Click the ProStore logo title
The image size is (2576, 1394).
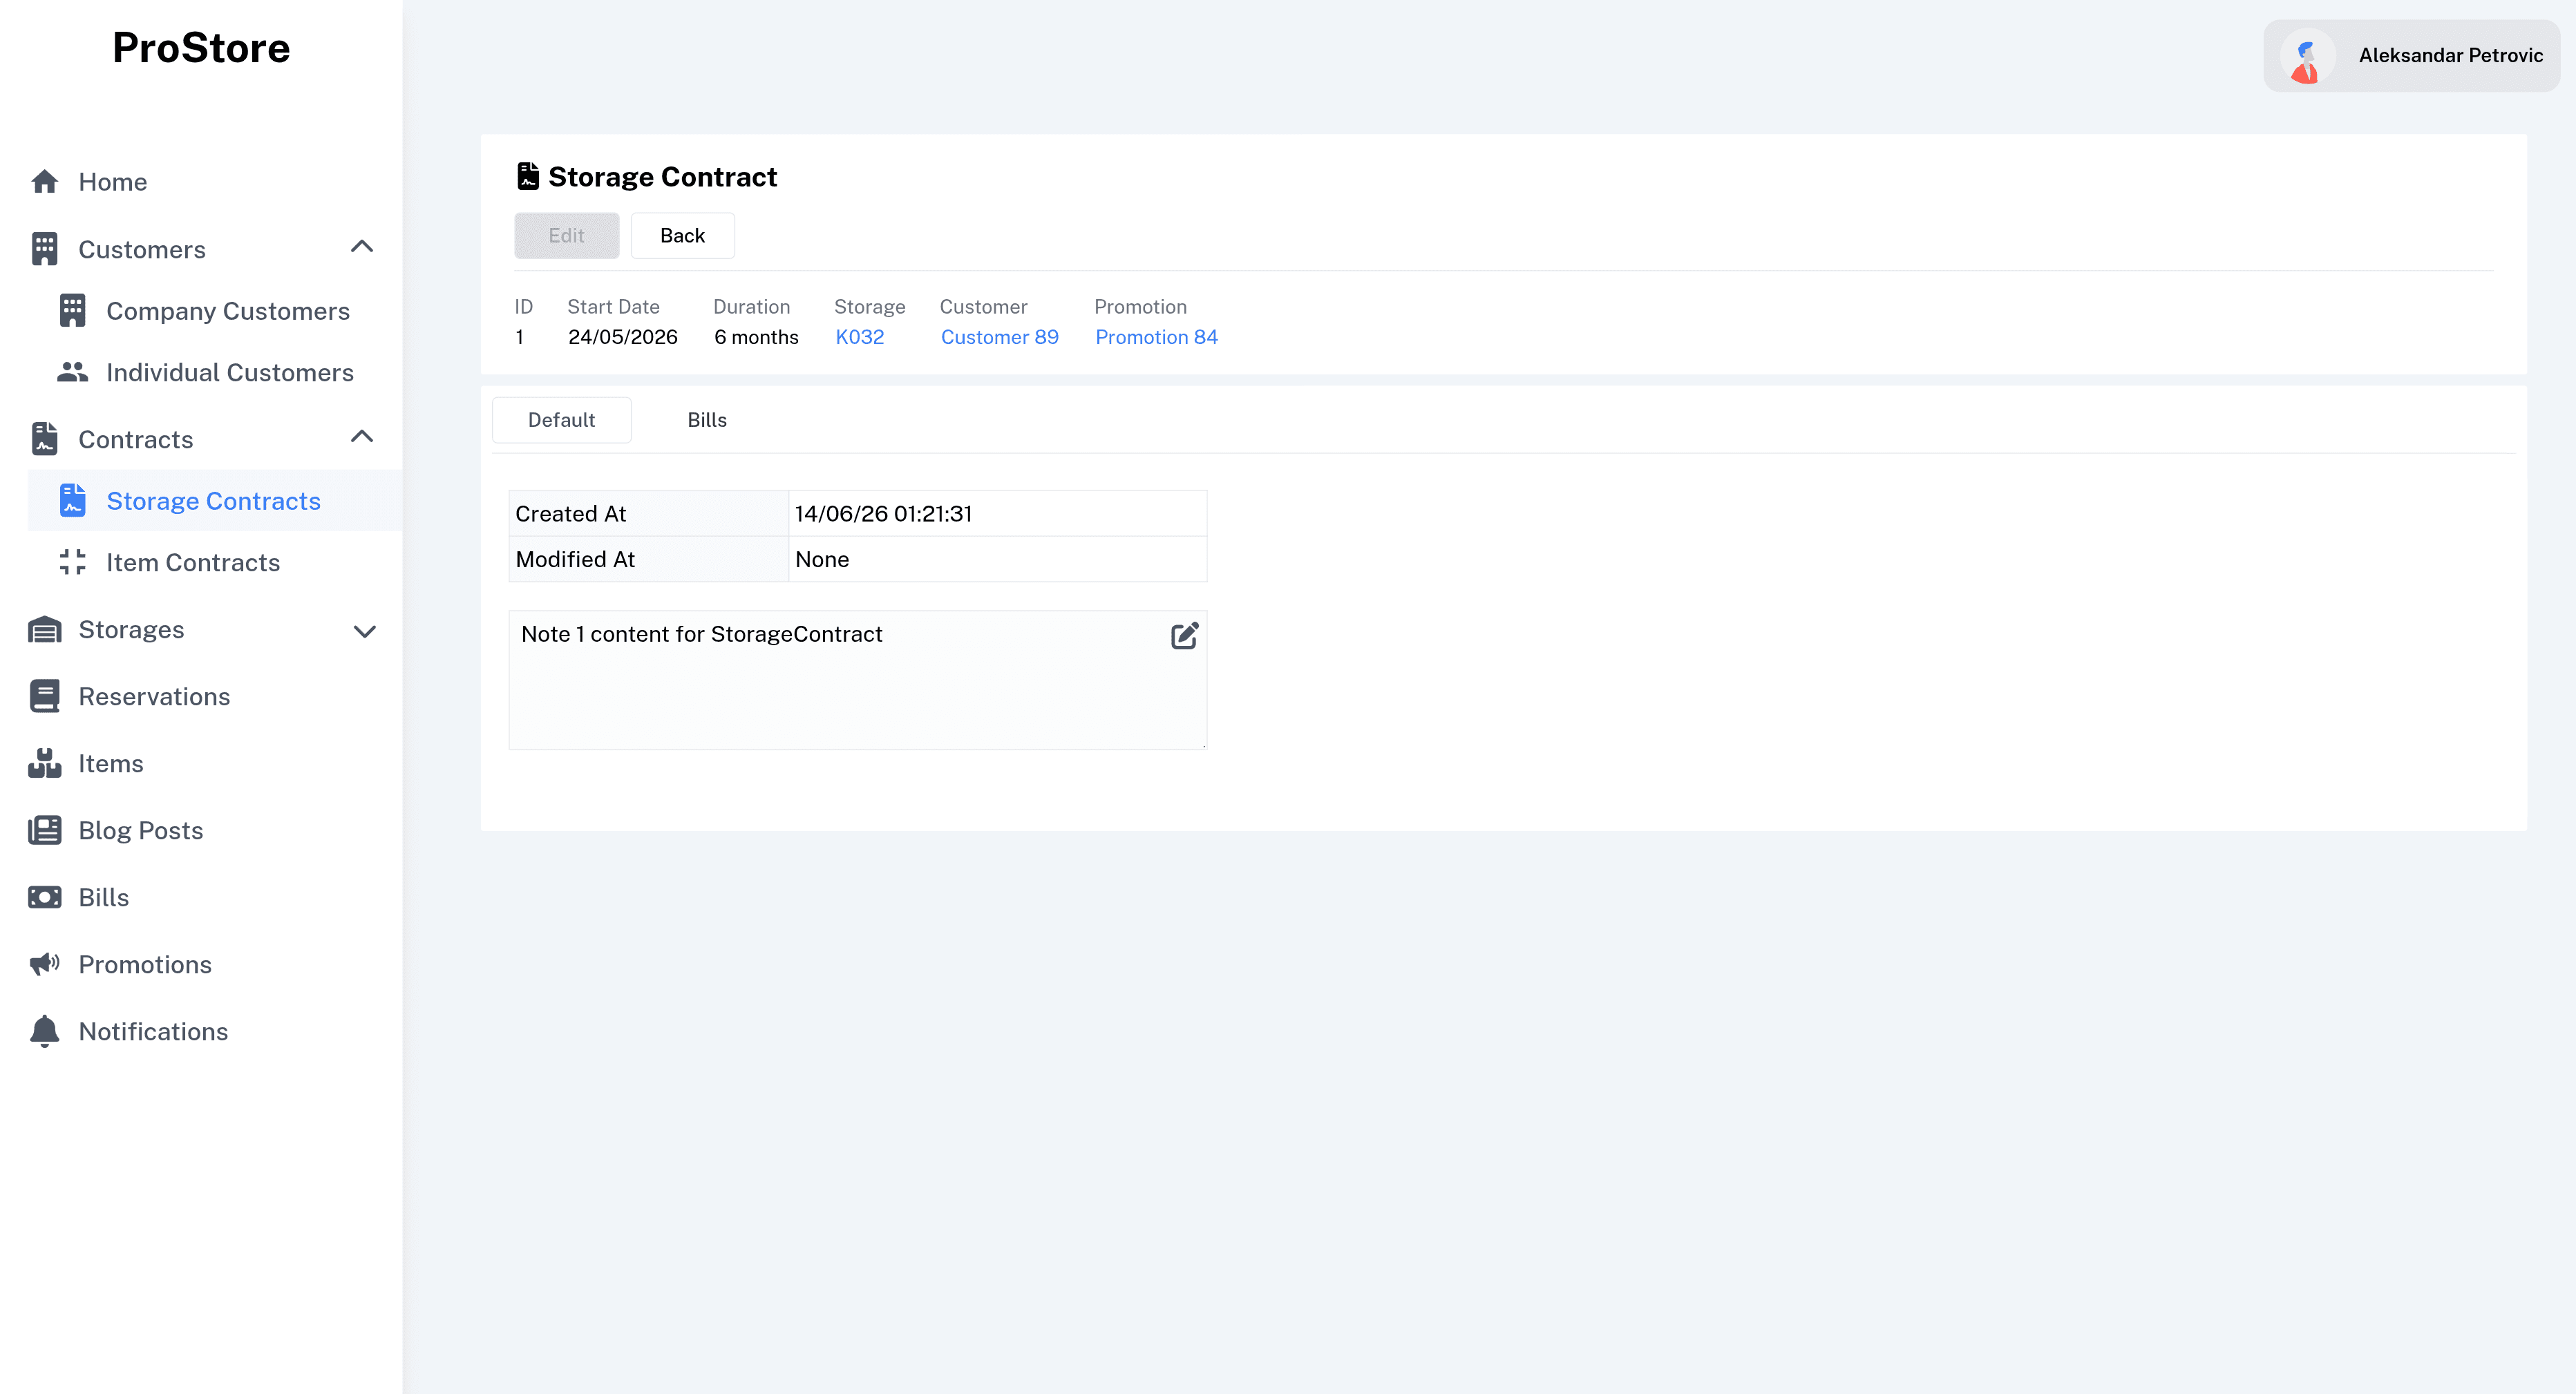point(201,48)
